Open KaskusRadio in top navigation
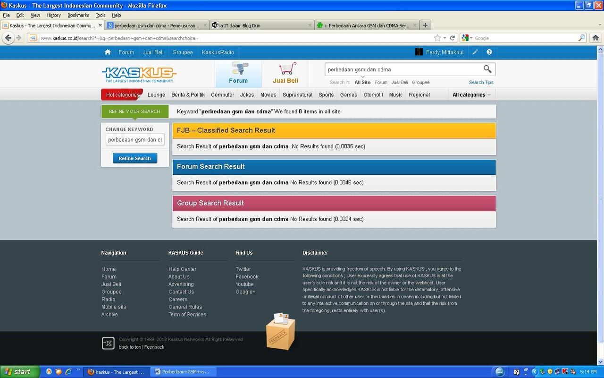The width and height of the screenshot is (604, 378). pos(218,52)
